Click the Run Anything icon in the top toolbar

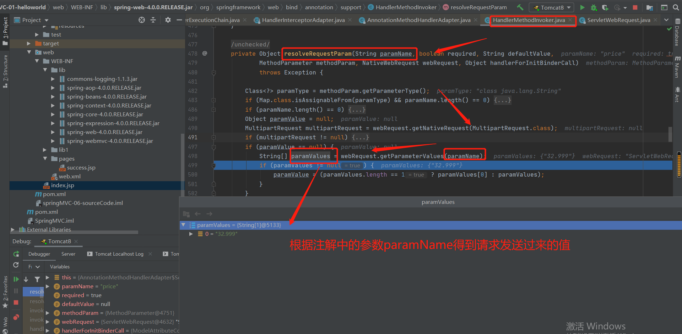(664, 7)
